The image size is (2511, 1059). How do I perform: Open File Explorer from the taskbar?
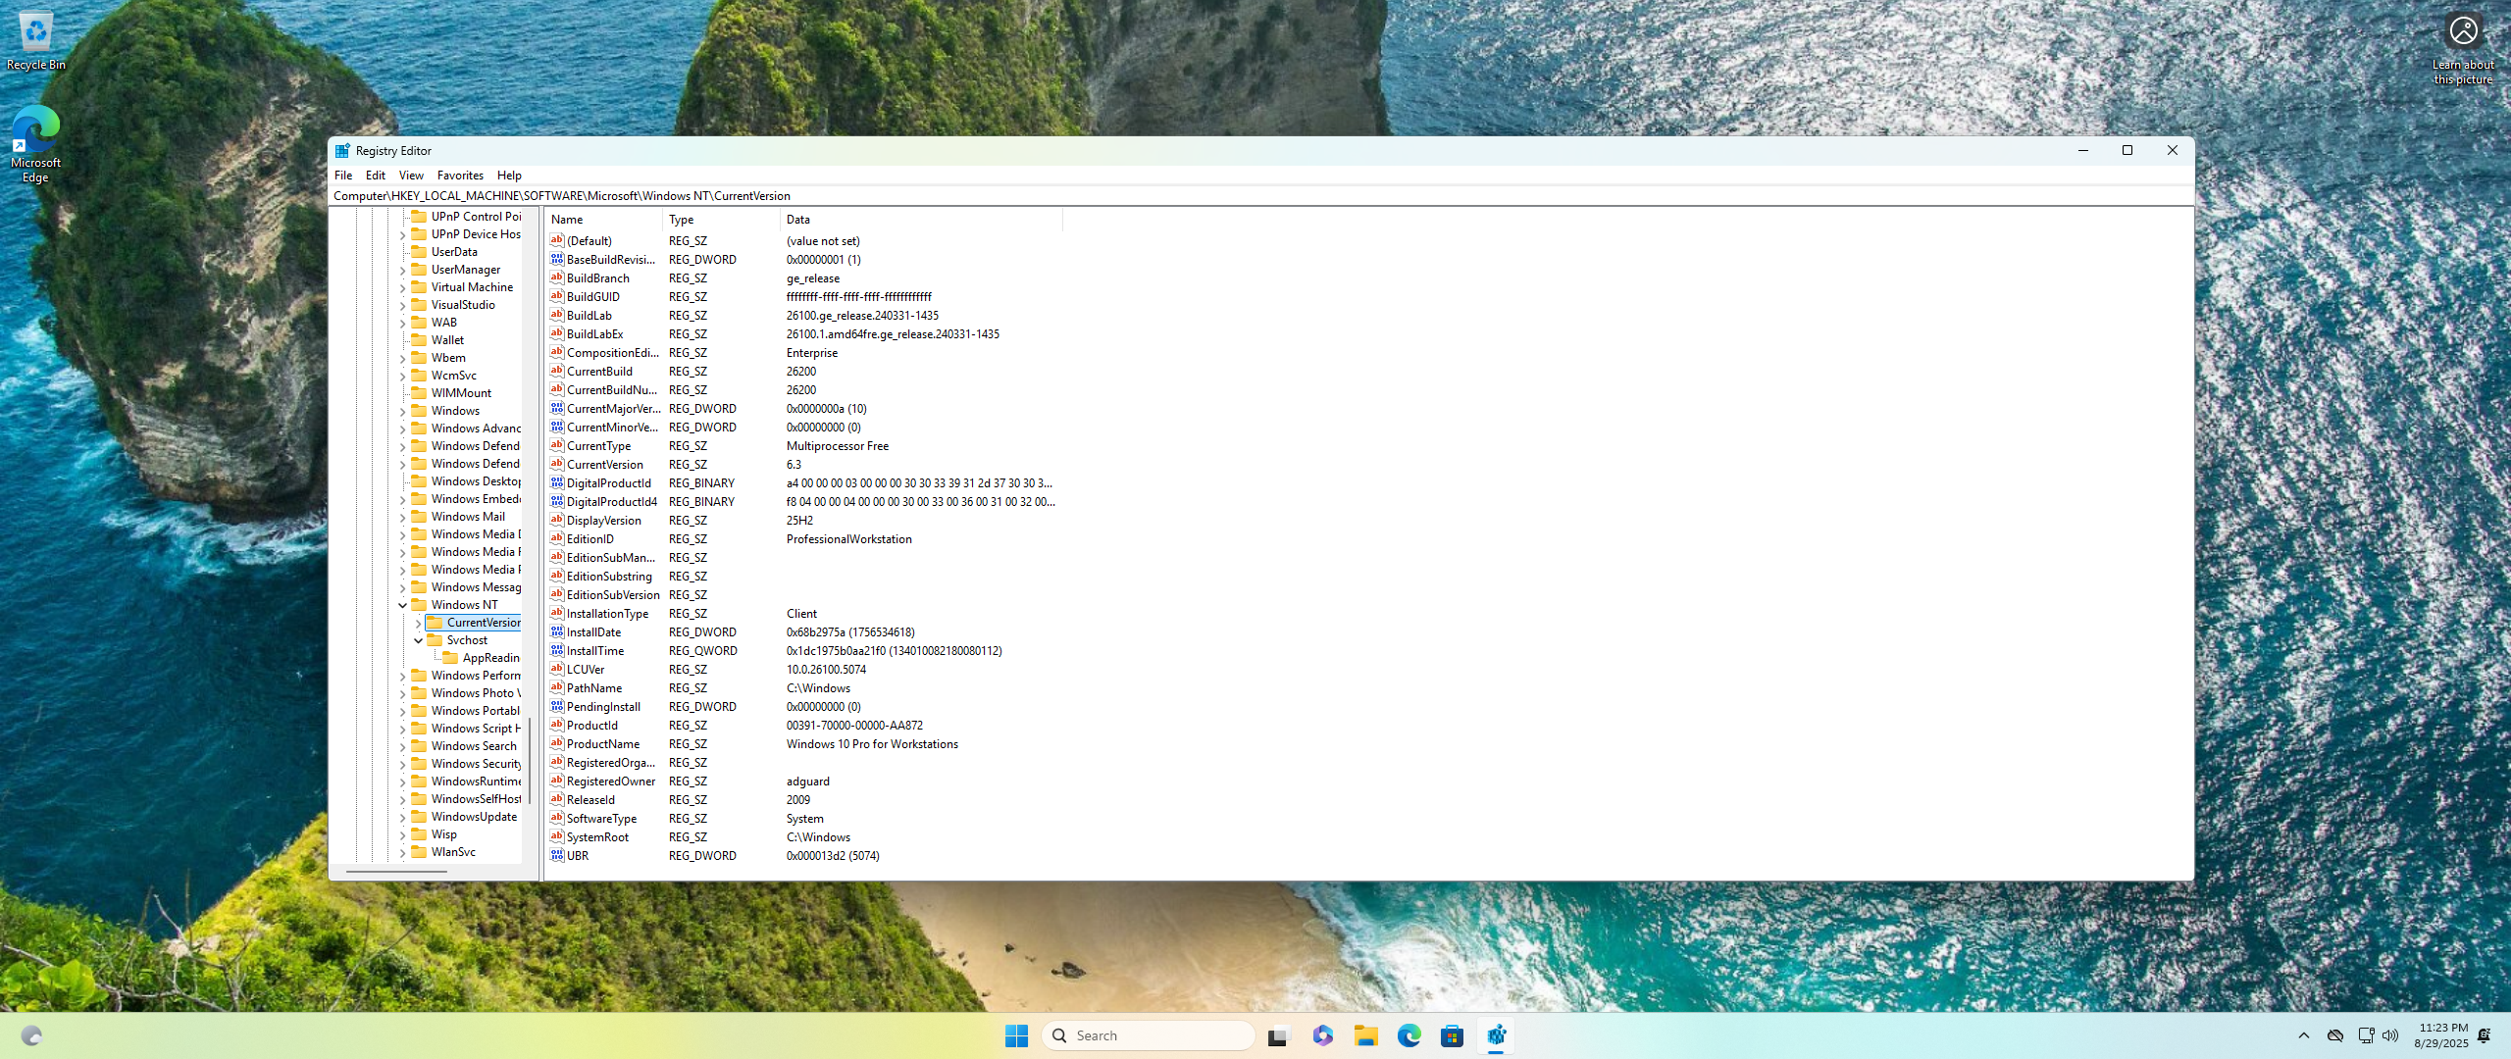(1365, 1035)
